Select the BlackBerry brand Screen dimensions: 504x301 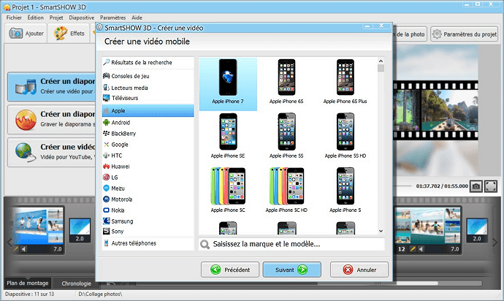(148, 134)
